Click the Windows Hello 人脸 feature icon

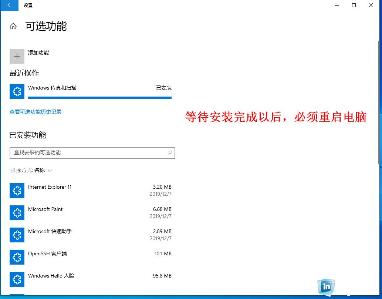click(x=17, y=279)
